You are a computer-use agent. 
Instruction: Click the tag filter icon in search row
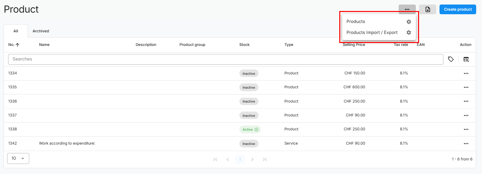[x=451, y=59]
